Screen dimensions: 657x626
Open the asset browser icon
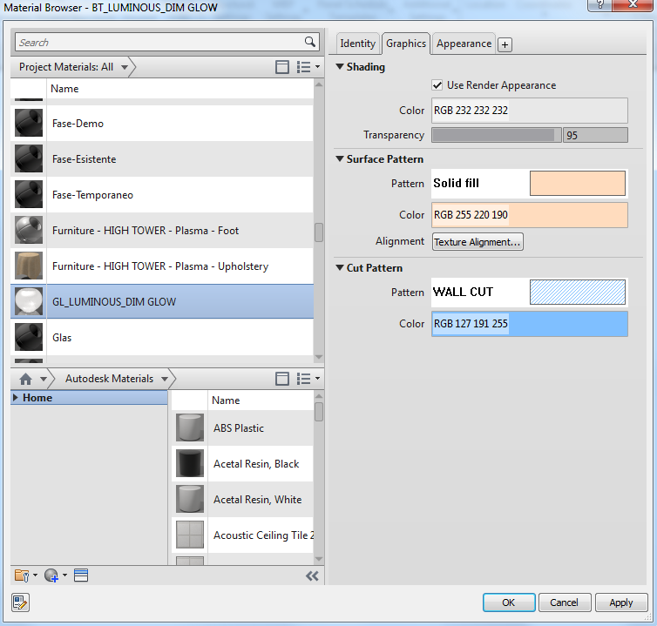81,576
